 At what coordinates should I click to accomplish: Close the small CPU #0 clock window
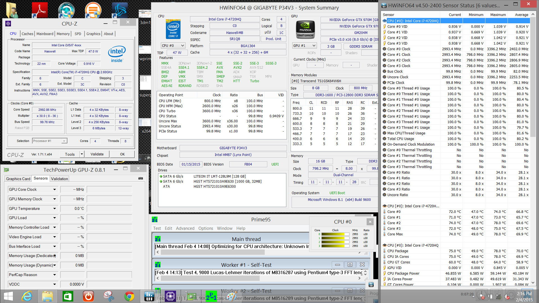(370, 222)
